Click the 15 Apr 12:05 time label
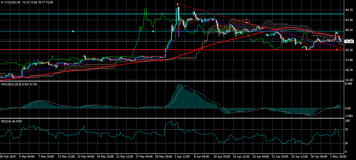The width and height of the screenshot is (356, 160). 241,157
